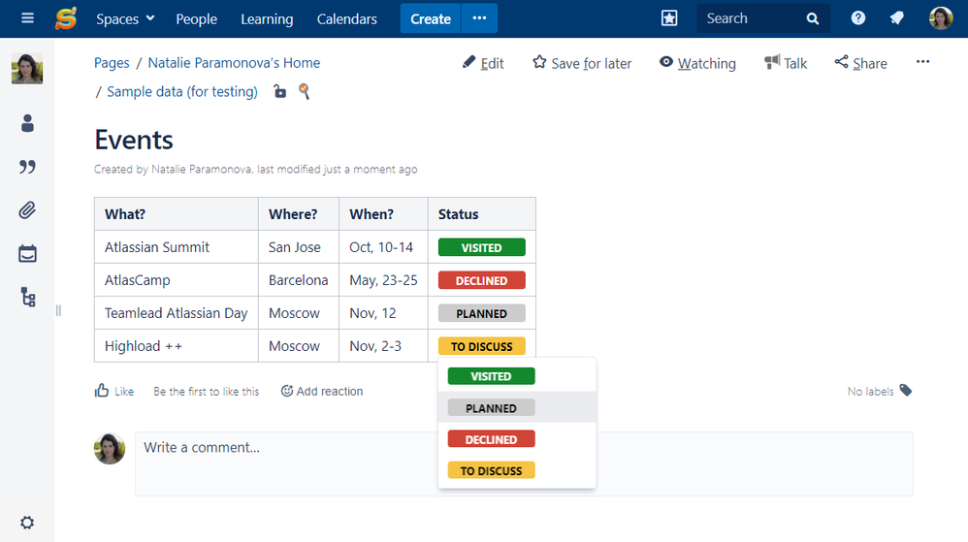Choose PLANNED in the status dropdown list
The width and height of the screenshot is (968, 542).
click(491, 408)
